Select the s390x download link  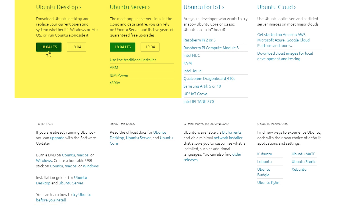tap(115, 83)
